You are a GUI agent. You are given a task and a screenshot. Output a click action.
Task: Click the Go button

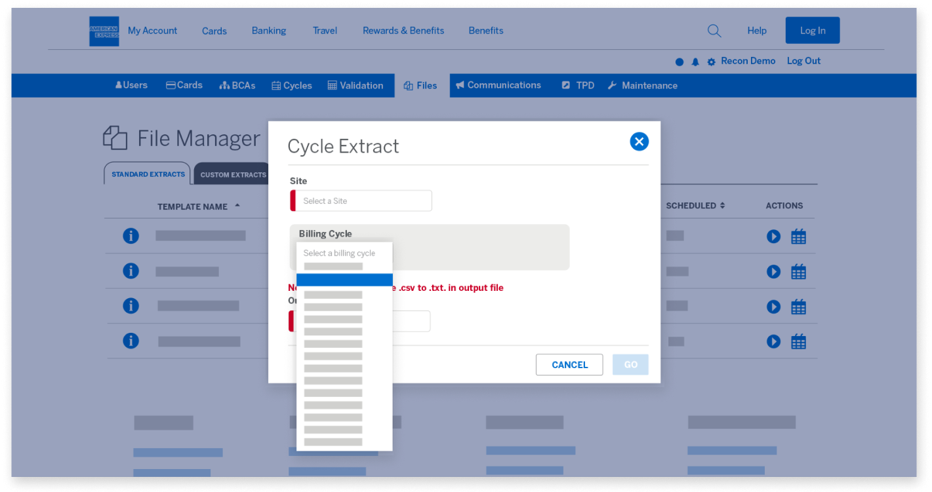point(630,365)
